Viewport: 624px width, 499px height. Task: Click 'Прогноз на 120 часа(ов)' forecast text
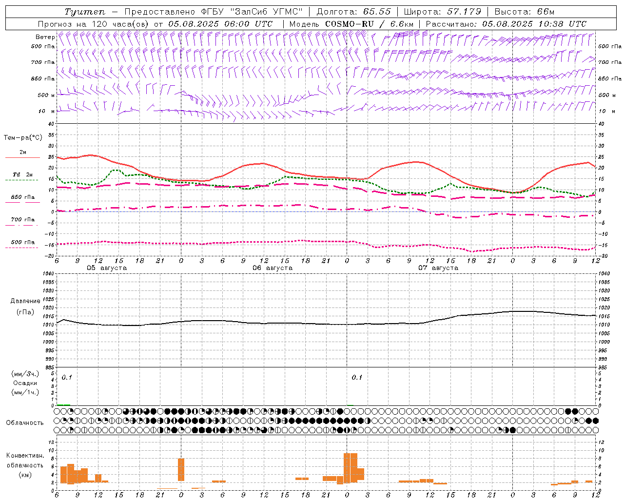pos(94,24)
